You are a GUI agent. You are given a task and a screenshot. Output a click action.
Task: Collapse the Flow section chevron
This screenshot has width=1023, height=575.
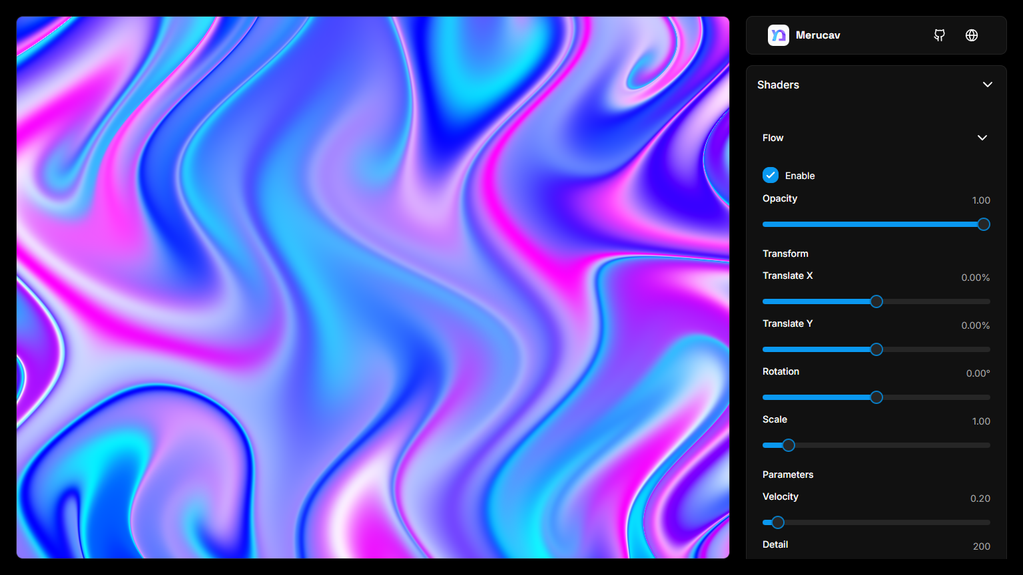(982, 138)
